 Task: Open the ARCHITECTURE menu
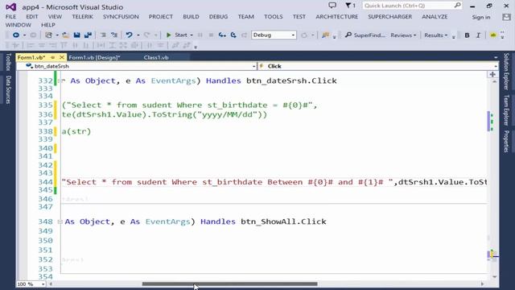tap(336, 17)
